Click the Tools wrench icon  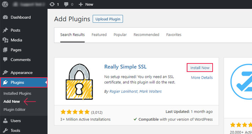[5, 130]
